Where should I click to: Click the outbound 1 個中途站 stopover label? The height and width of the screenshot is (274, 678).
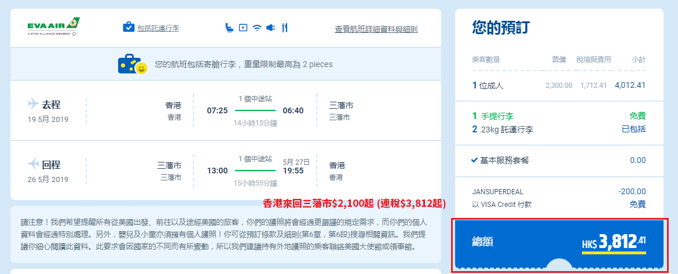[x=255, y=99]
